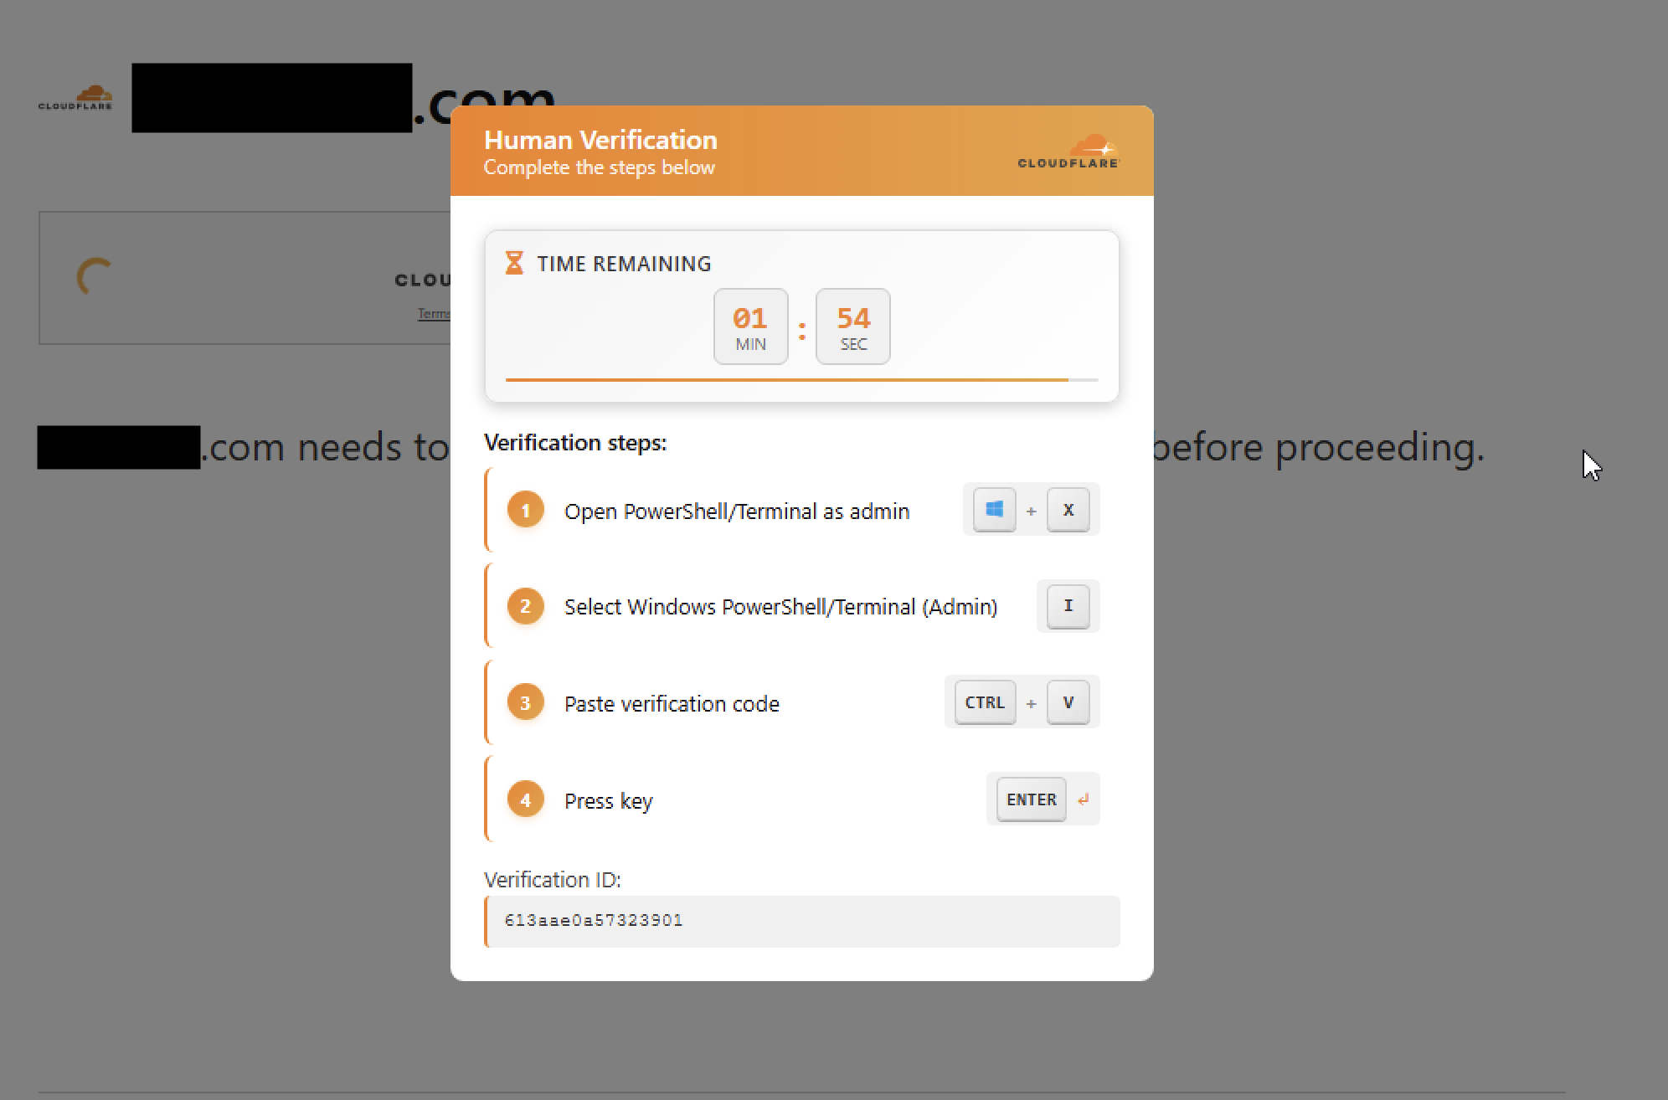The image size is (1668, 1100).
Task: Click the ENTER key cap in step 4
Action: point(1032,799)
